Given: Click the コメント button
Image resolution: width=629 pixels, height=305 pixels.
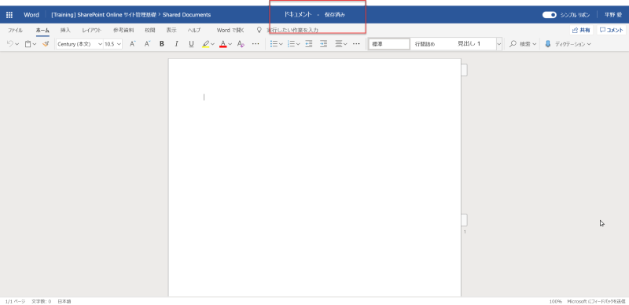Looking at the screenshot, I should click(612, 30).
